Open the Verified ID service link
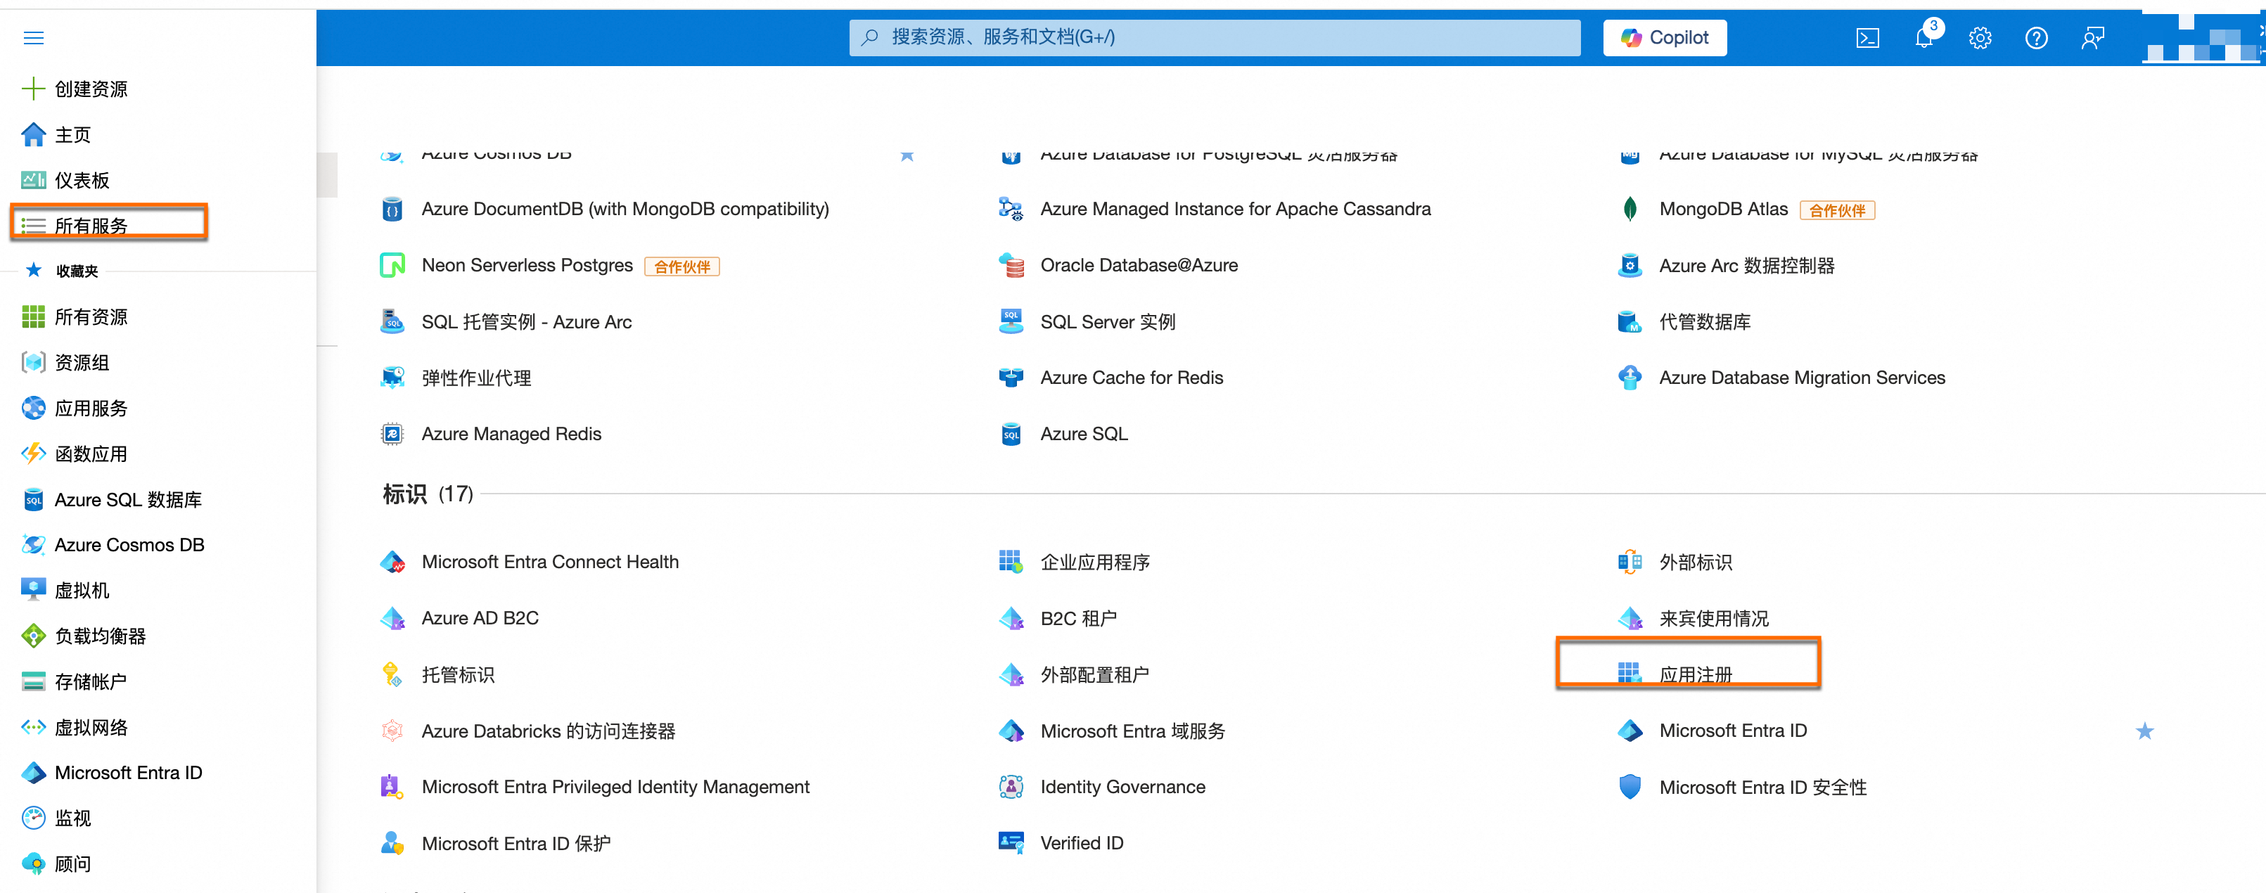This screenshot has height=893, width=2266. tap(1081, 843)
